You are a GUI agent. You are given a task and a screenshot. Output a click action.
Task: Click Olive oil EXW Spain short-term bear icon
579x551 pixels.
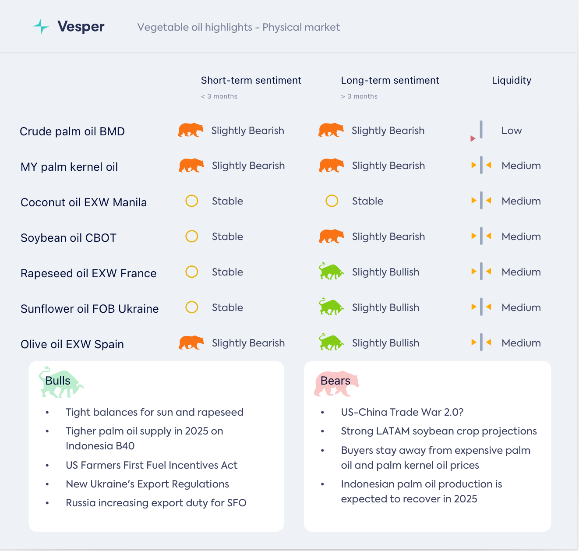click(x=191, y=343)
